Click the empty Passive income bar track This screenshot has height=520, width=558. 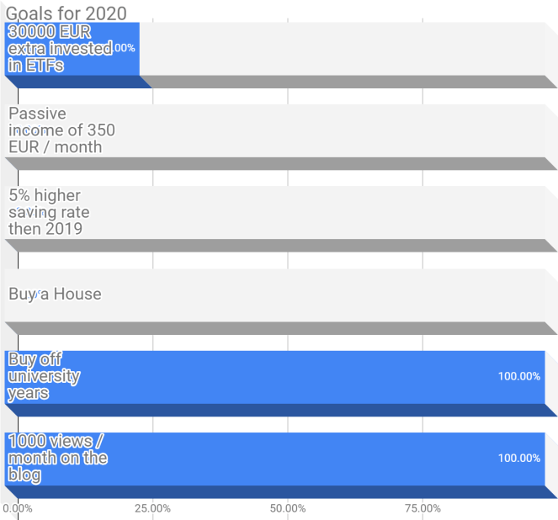337,130
